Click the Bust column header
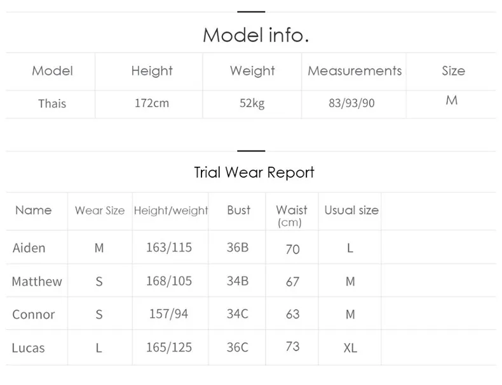 239,210
